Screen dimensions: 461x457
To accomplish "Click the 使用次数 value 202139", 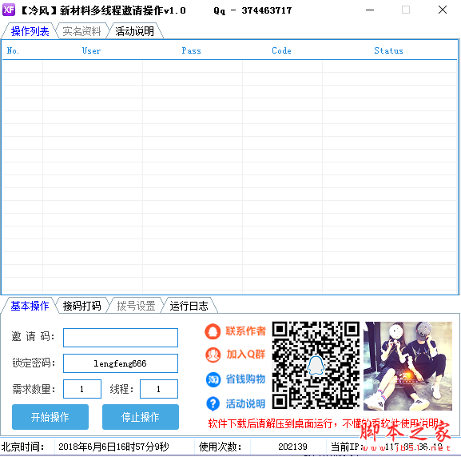I will tap(292, 447).
